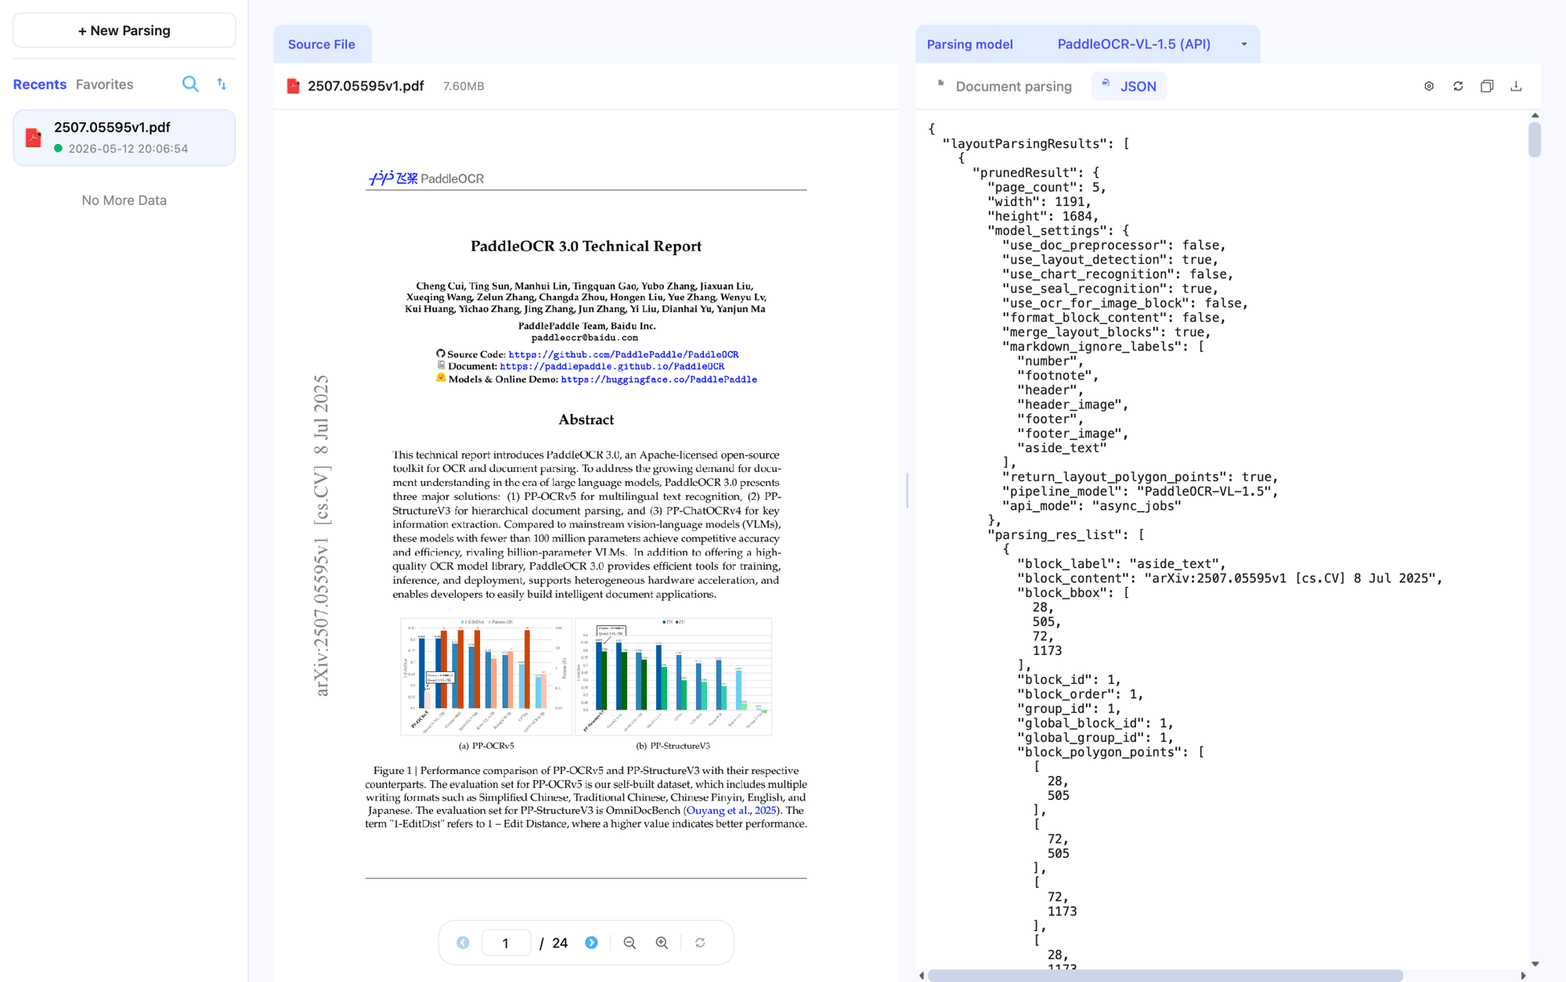Click the "api_mode": "async_jobs" line

[x=1092, y=505]
